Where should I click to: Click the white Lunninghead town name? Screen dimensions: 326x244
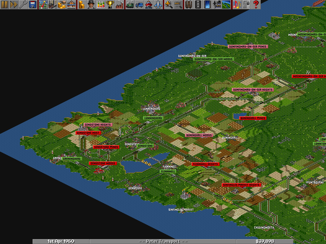coord(151,109)
